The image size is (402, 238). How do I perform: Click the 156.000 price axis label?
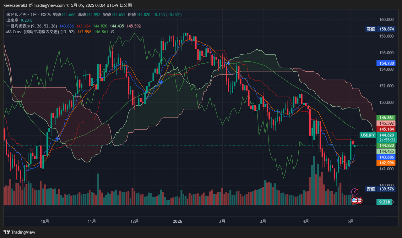387,53
